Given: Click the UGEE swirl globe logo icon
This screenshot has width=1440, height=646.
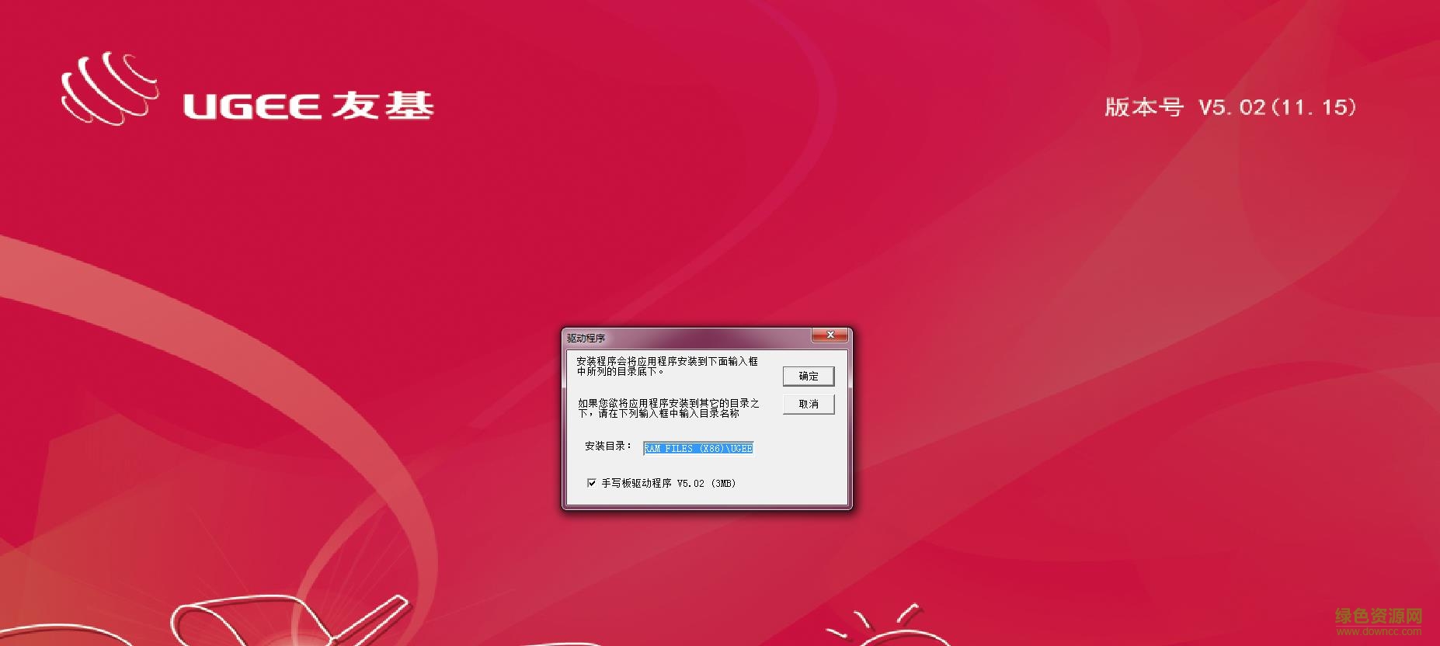Looking at the screenshot, I should [x=107, y=89].
